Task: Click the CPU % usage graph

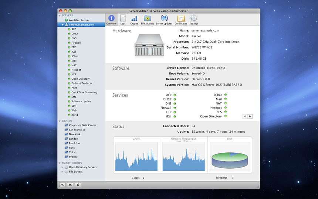Action: pos(136,157)
